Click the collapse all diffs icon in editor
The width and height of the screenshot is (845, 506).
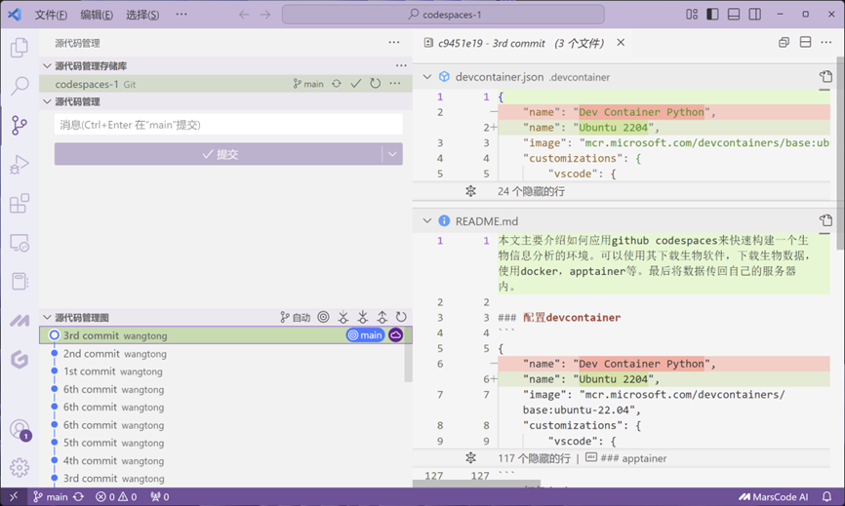click(x=785, y=43)
